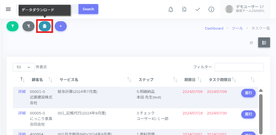Open the hamburger navigation menu
Image resolution: width=276 pixels, height=135 pixels.
coord(8,9)
